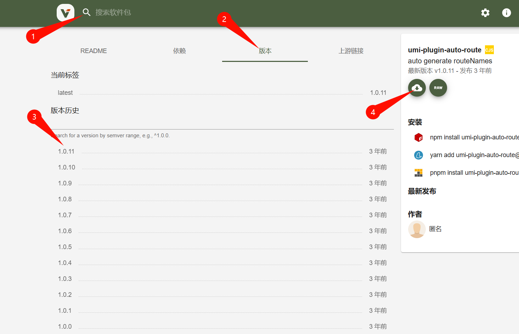Switch to the 依赖 tab
This screenshot has height=334, width=519.
coord(179,51)
